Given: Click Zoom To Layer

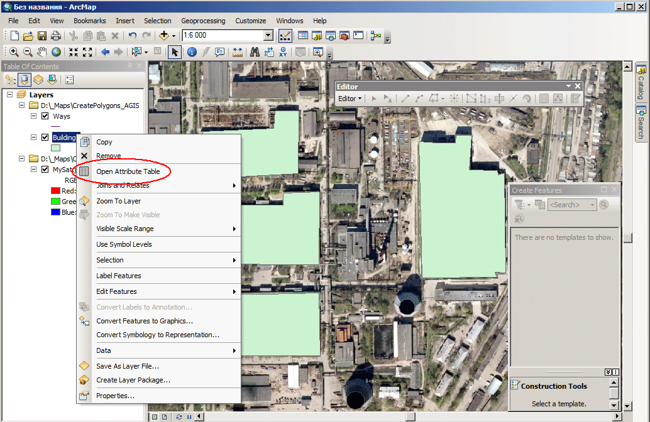Looking at the screenshot, I should click(119, 201).
